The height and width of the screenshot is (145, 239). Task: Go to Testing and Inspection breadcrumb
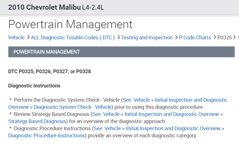[x=147, y=38]
